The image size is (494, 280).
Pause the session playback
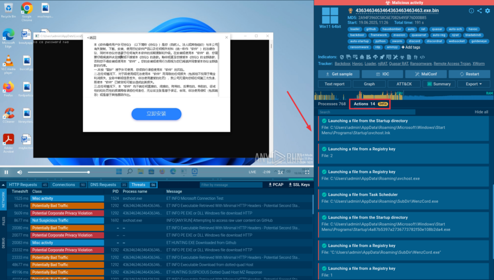(x=6, y=172)
